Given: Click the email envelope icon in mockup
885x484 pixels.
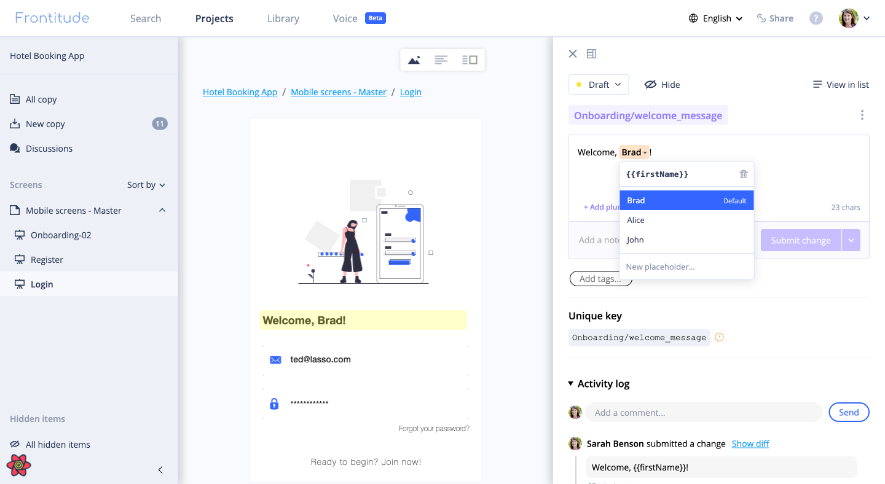Looking at the screenshot, I should pyautogui.click(x=275, y=360).
